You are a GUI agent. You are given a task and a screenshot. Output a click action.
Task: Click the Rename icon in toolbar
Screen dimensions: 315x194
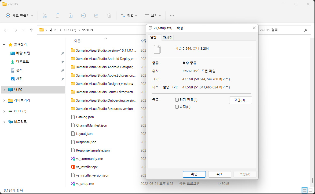coord(83,16)
